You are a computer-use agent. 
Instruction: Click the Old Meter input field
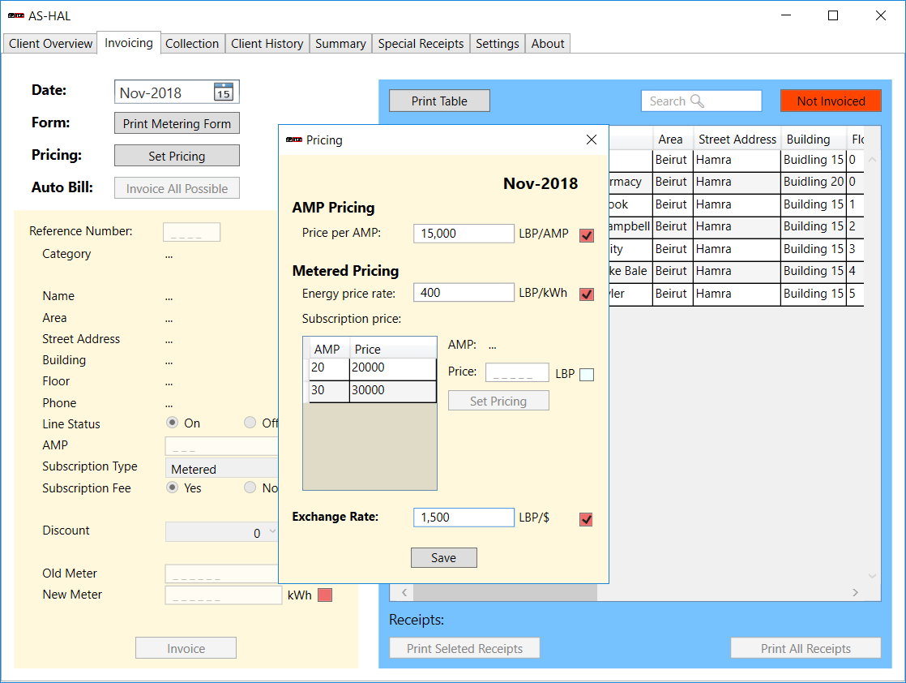(222, 573)
